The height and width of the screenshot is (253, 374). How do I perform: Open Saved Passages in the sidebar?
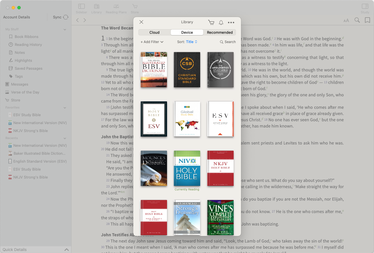[28, 68]
